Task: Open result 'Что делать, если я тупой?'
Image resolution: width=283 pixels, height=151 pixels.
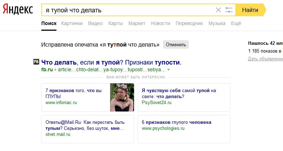Action: pos(111,62)
